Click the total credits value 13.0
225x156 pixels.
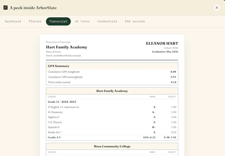(173, 82)
